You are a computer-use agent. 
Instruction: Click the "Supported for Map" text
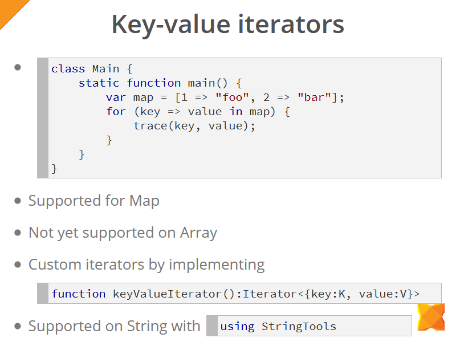click(94, 201)
